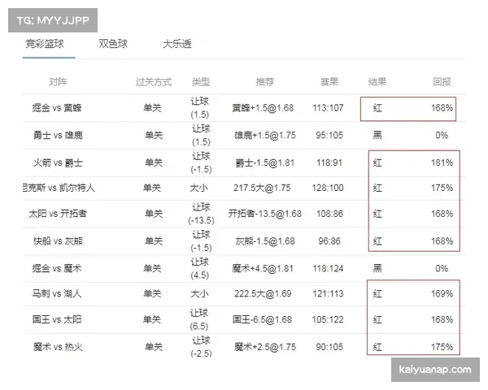Click 红 result in 掘金 vs 黄蜂 row
Screen dimensions: 488x390
[x=377, y=108]
